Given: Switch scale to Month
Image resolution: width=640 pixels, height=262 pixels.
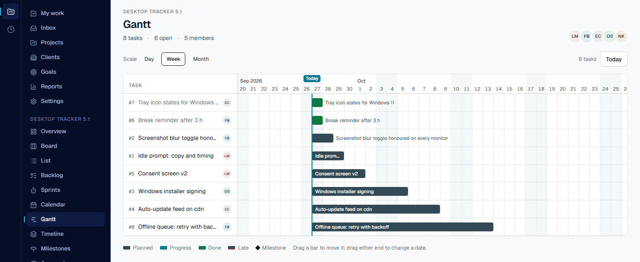Looking at the screenshot, I should (201, 59).
